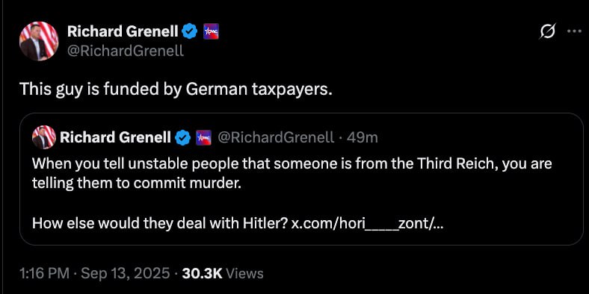The width and height of the screenshot is (589, 294).
Task: Click the CPAC affiliation badge in header
Action: pyautogui.click(x=211, y=32)
